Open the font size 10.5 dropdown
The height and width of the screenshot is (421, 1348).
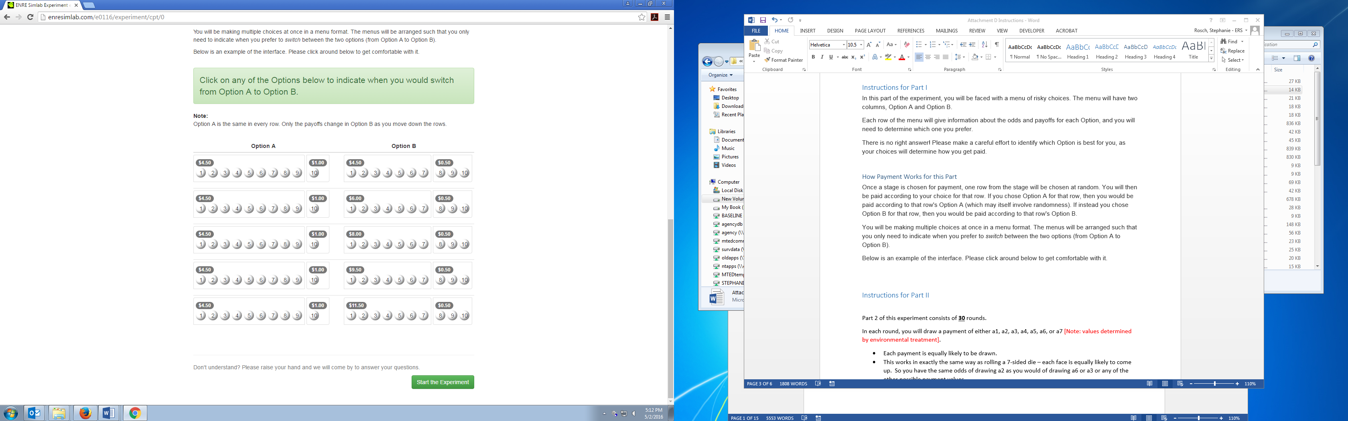[x=861, y=45]
